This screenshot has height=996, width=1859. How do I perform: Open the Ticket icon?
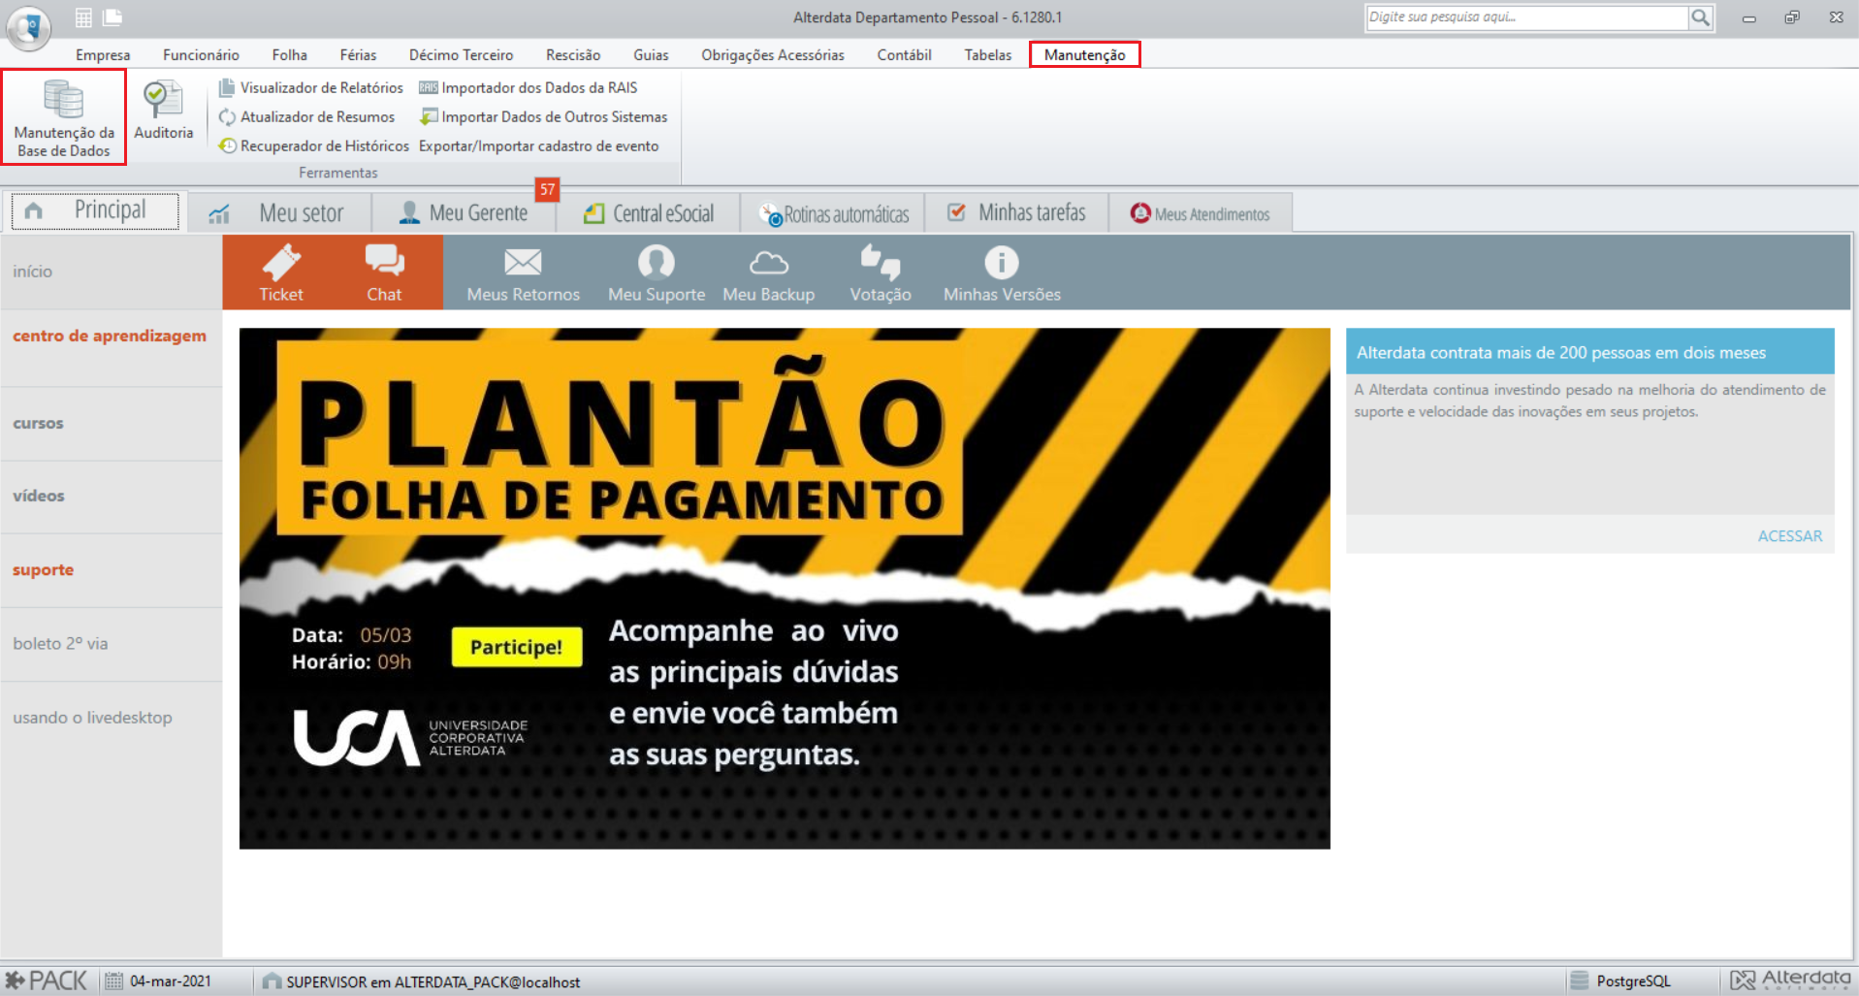(x=281, y=273)
